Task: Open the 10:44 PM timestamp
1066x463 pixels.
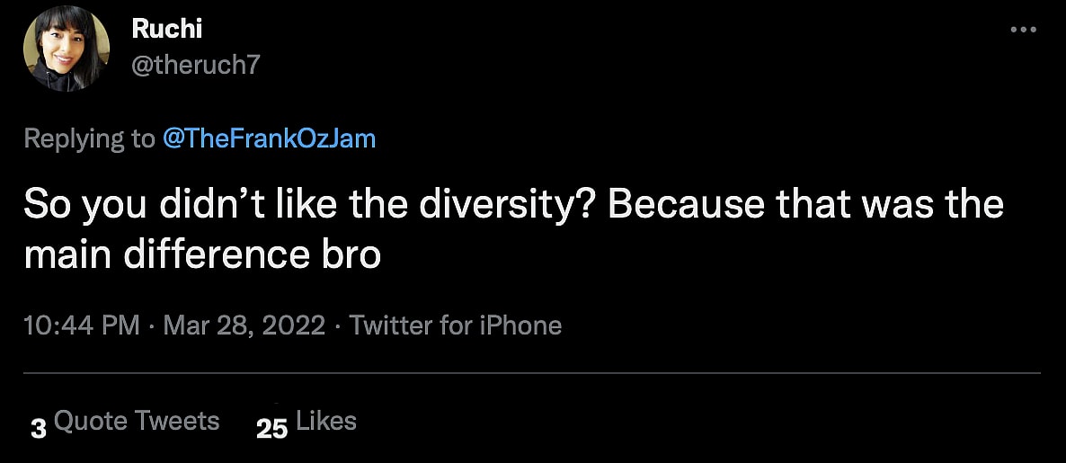Action: [81, 325]
